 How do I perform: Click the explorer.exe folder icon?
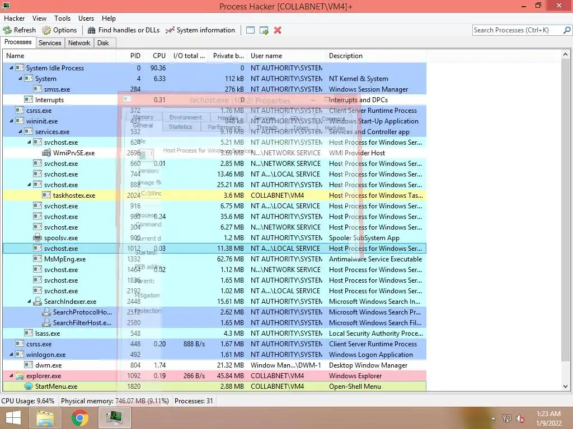coord(20,376)
